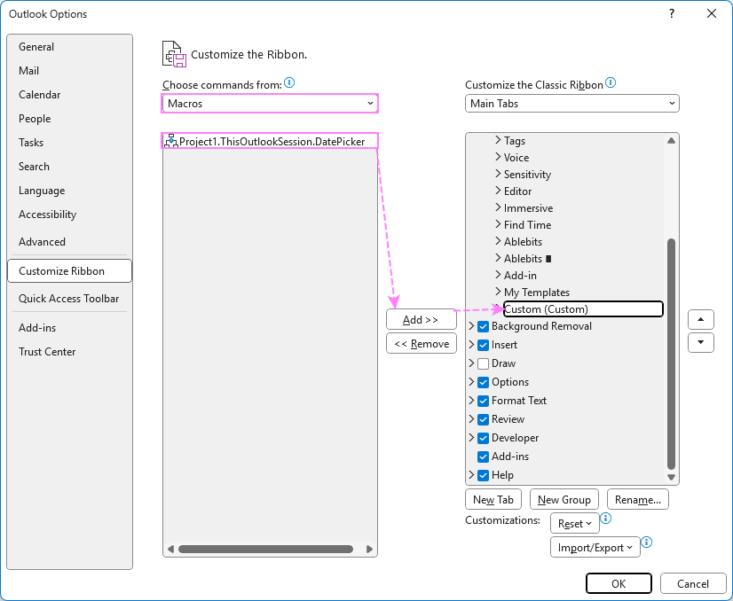Uncheck the Options tab checkbox
Image resolution: width=733 pixels, height=601 pixels.
(484, 382)
